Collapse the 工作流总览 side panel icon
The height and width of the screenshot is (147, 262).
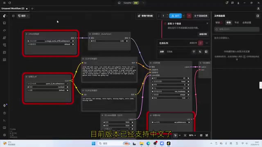pyautogui.click(x=257, y=16)
